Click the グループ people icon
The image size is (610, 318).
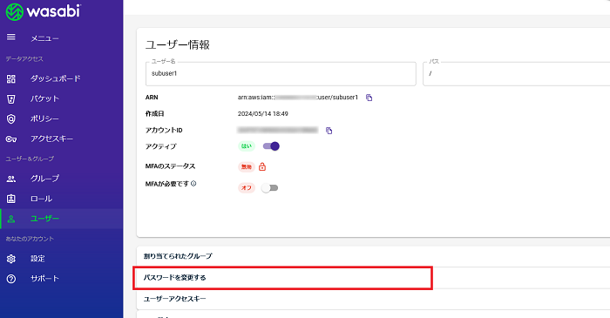coord(10,179)
